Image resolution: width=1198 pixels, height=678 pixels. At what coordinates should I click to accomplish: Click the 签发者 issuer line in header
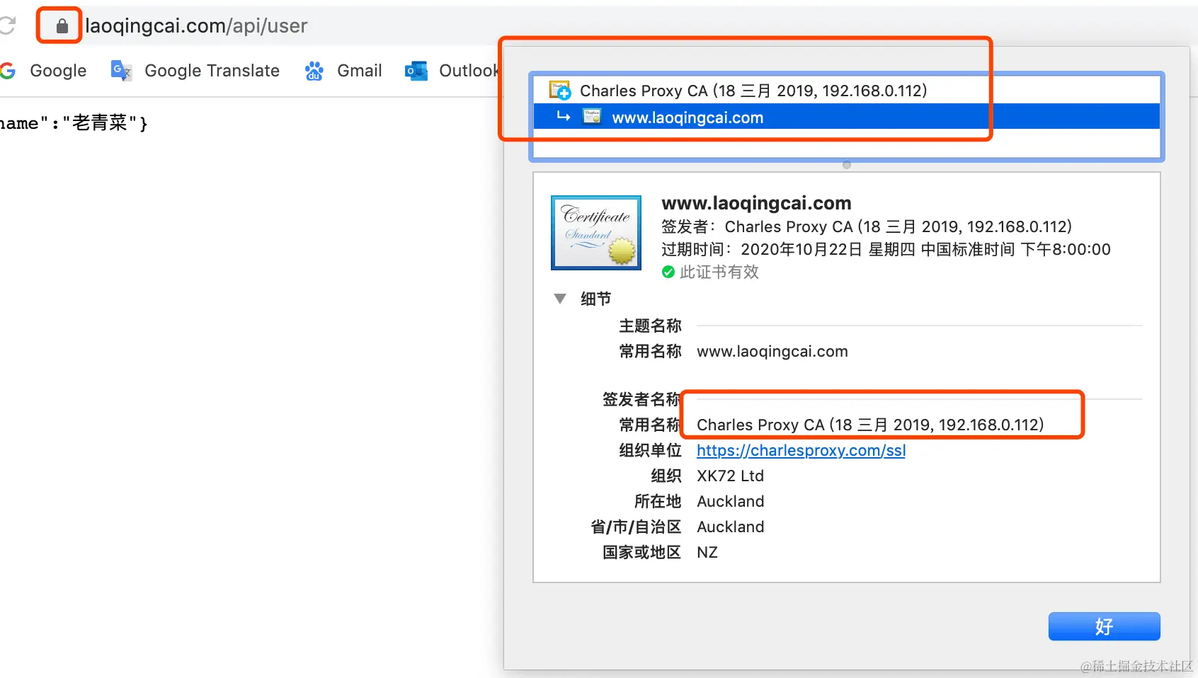(867, 226)
